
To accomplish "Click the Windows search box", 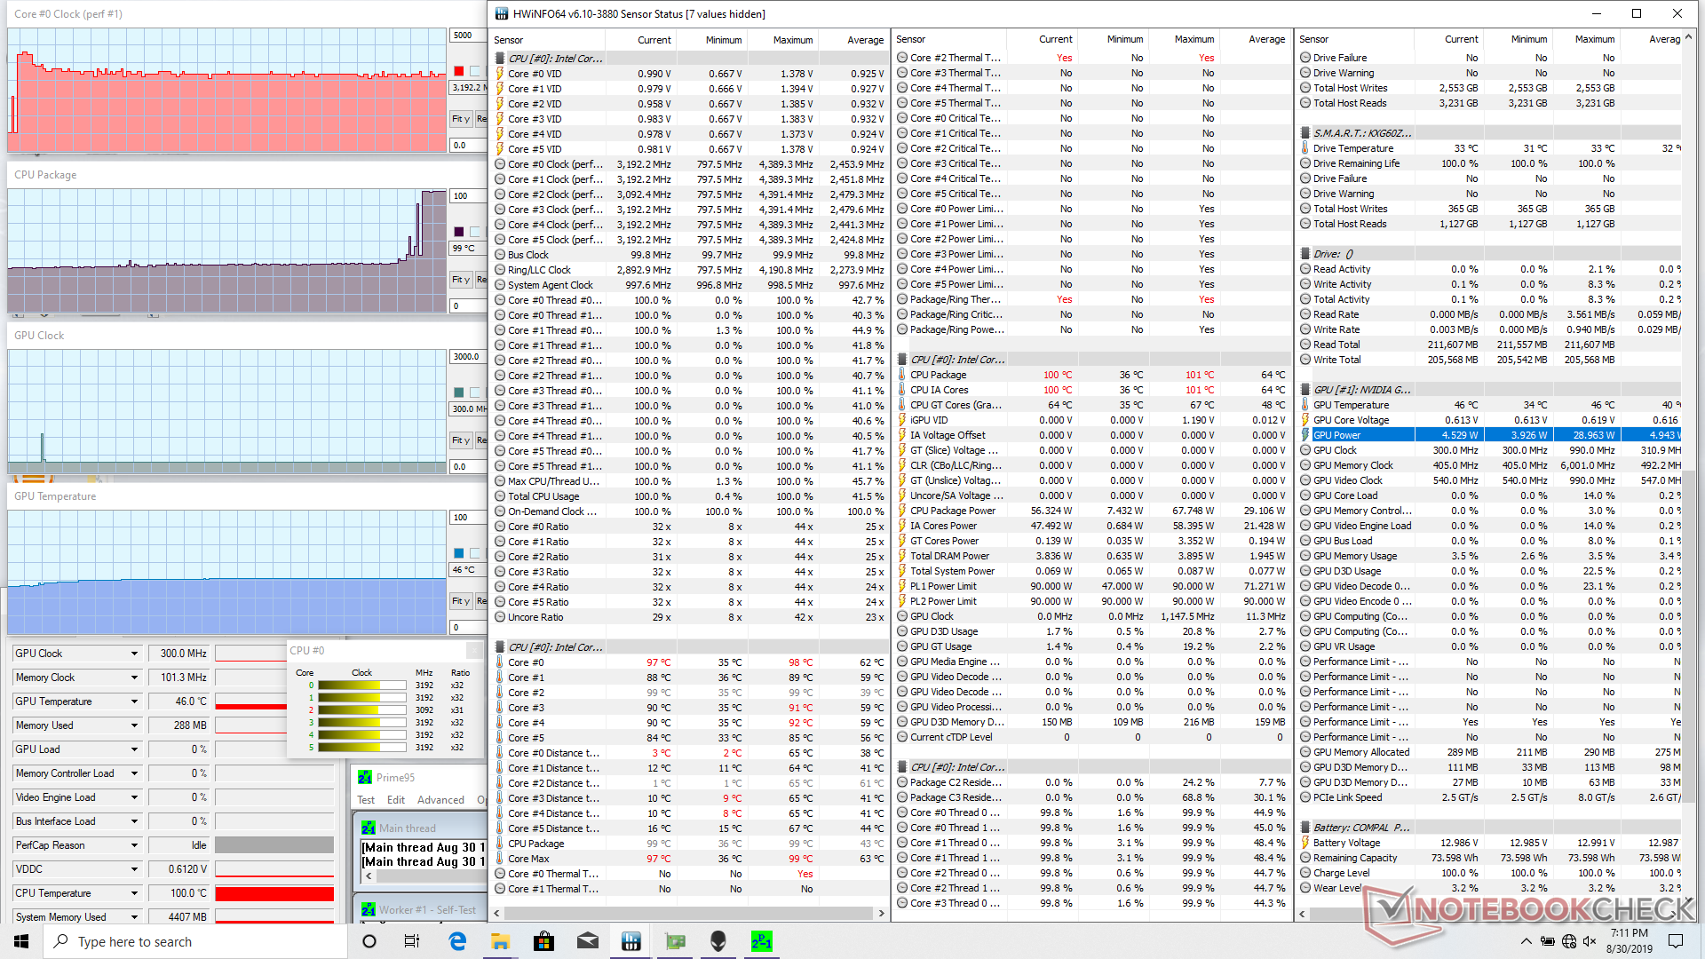I will click(x=195, y=941).
